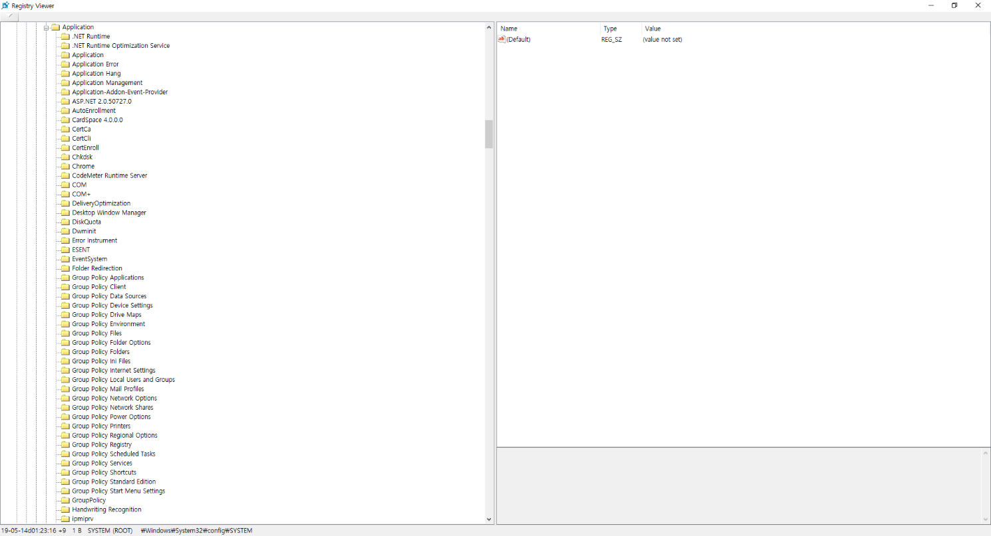Select Group Policy Mail Profiles key
The image size is (991, 536).
108,390
